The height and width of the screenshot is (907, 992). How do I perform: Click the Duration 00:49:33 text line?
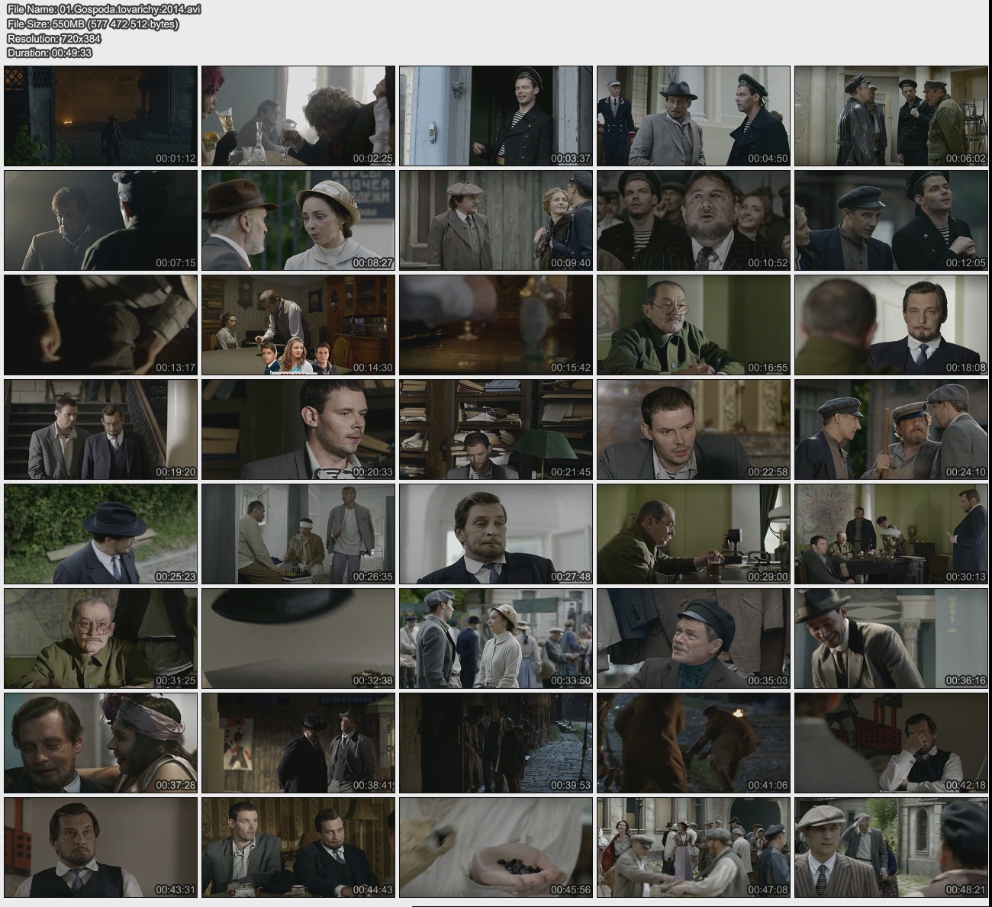click(50, 53)
